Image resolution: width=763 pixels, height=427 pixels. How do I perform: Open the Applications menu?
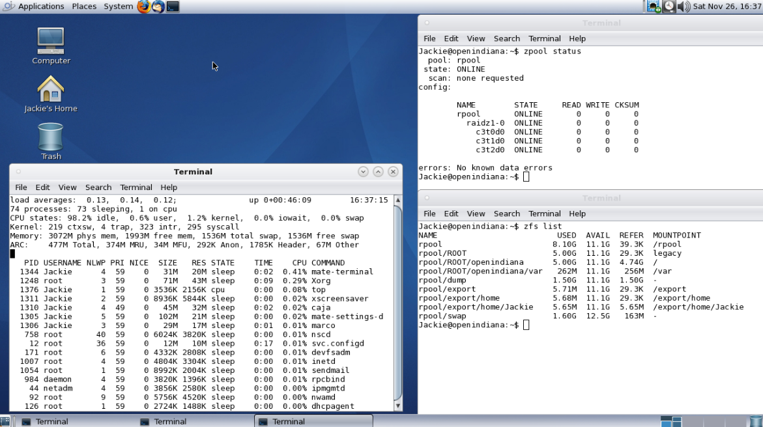click(x=40, y=7)
